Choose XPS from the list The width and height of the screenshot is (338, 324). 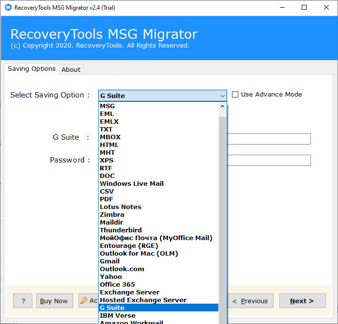(x=159, y=161)
